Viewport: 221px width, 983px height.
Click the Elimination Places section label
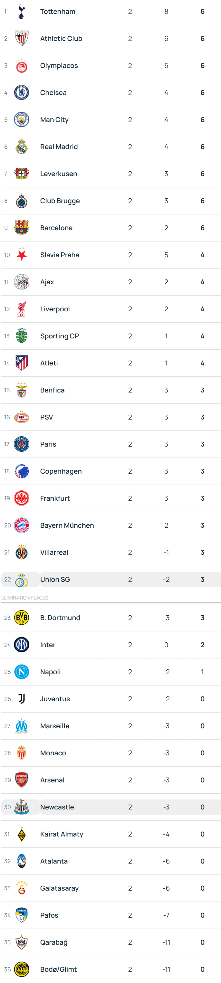click(25, 598)
